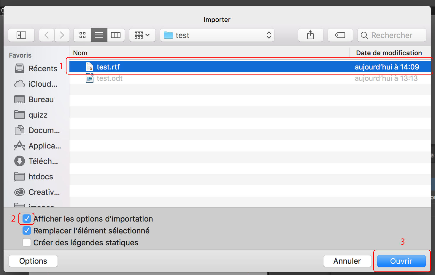This screenshot has width=435, height=275.
Task: Click the search magnifier icon
Action: pos(364,35)
